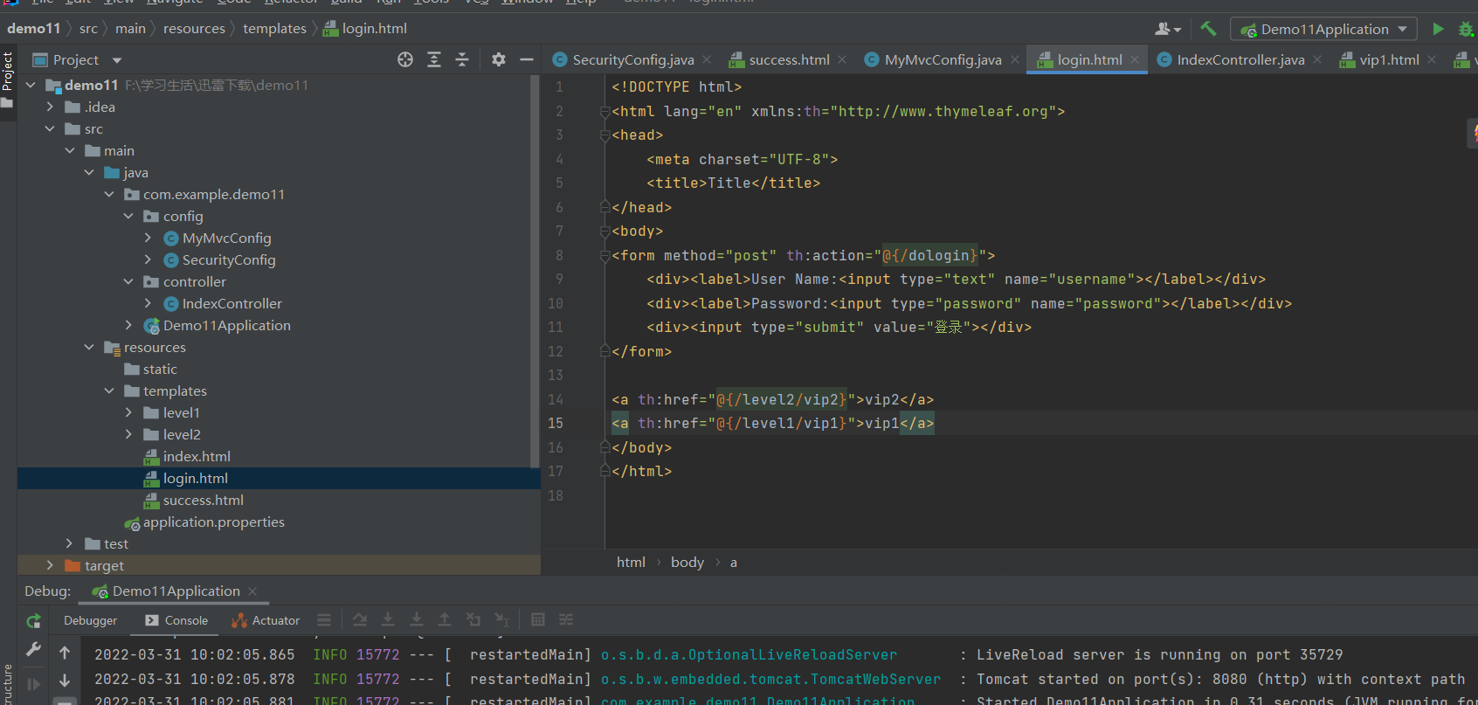Expand the MyMvcConfig class node

point(148,238)
